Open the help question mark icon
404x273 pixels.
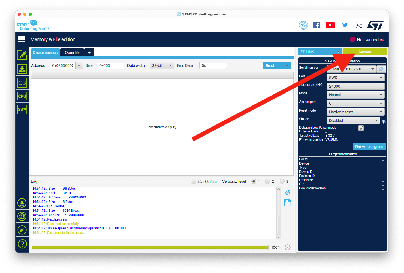[x=22, y=244]
